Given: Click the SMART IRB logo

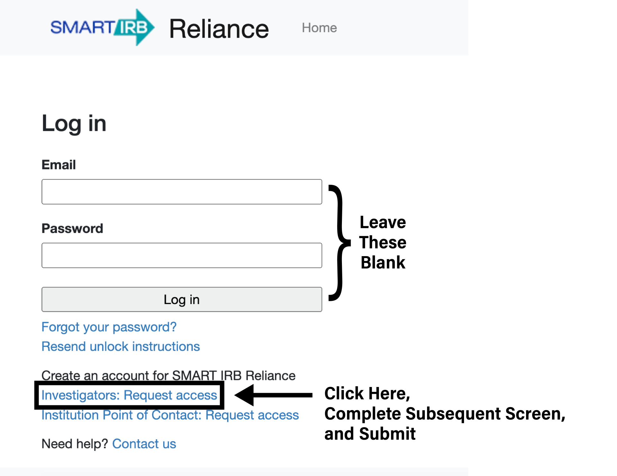Looking at the screenshot, I should coord(102,27).
